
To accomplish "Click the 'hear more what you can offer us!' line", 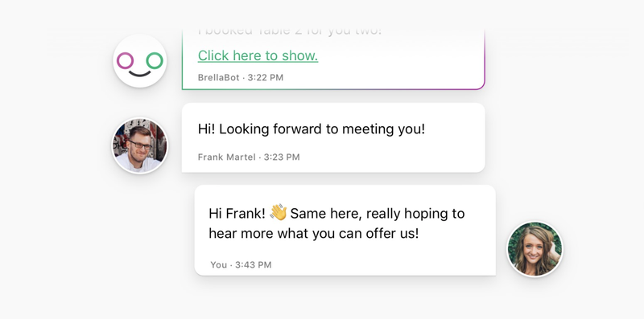I will click(314, 234).
